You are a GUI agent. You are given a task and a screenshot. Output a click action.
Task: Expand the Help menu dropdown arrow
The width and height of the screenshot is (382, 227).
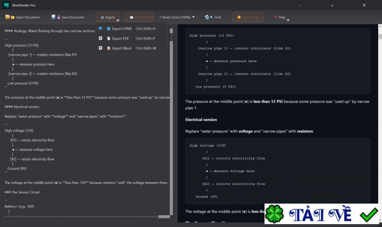click(x=288, y=20)
